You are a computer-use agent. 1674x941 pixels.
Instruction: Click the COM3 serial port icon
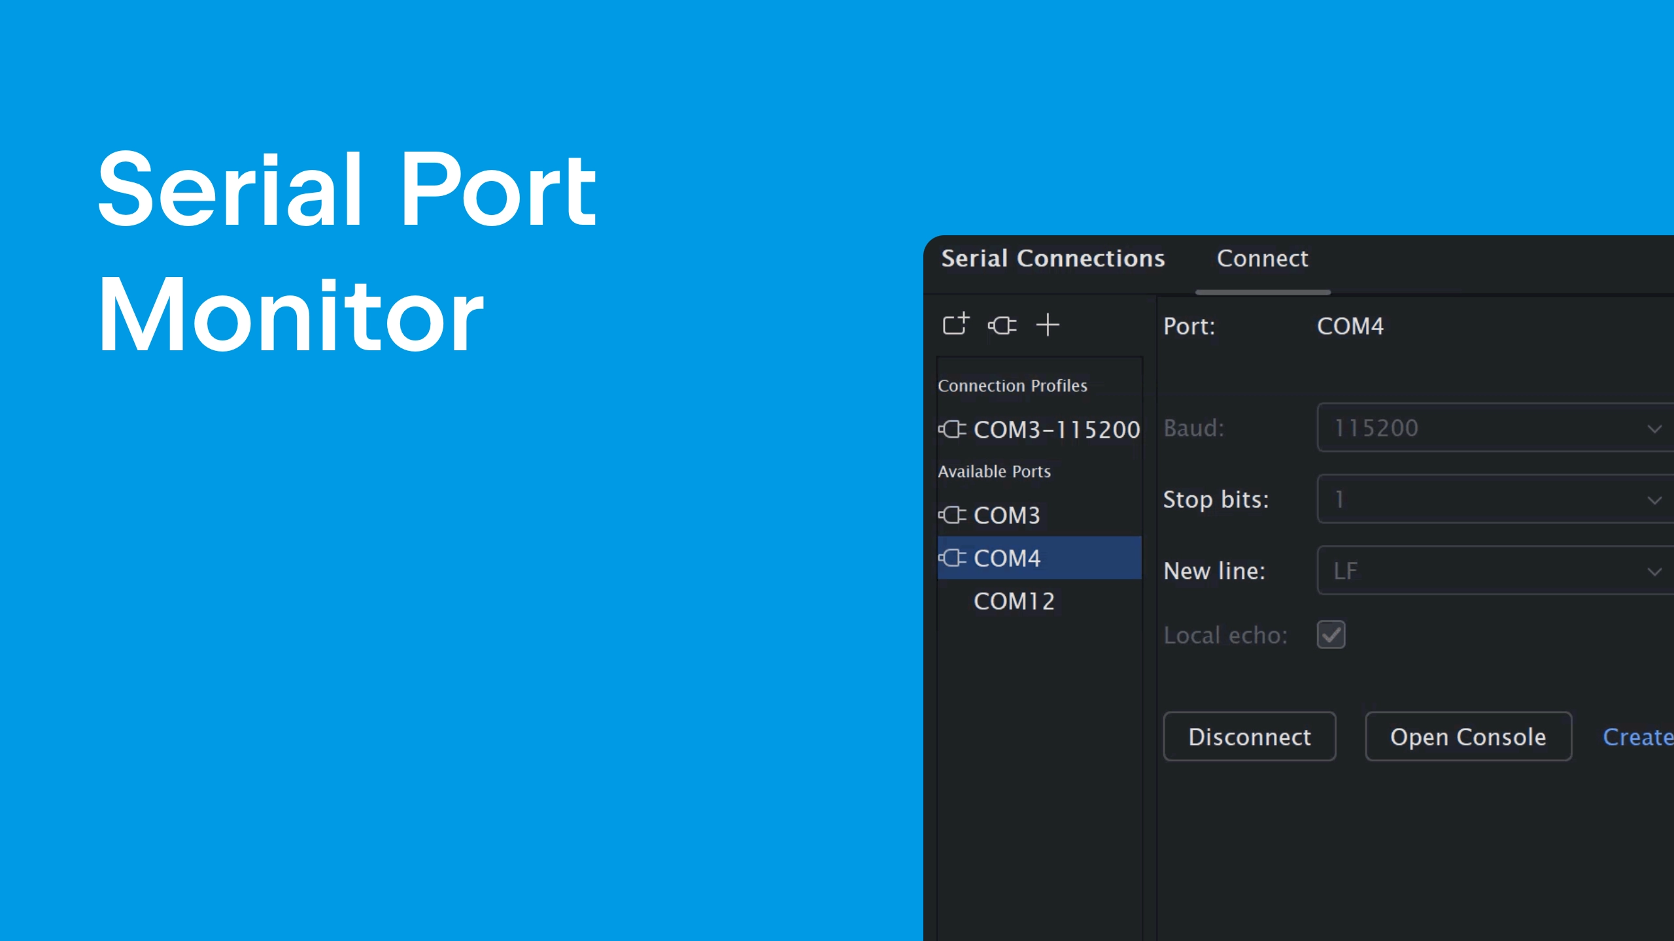coord(952,515)
